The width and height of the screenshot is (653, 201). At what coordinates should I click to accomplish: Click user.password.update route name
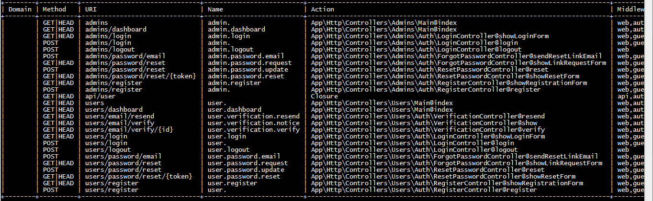[246, 169]
